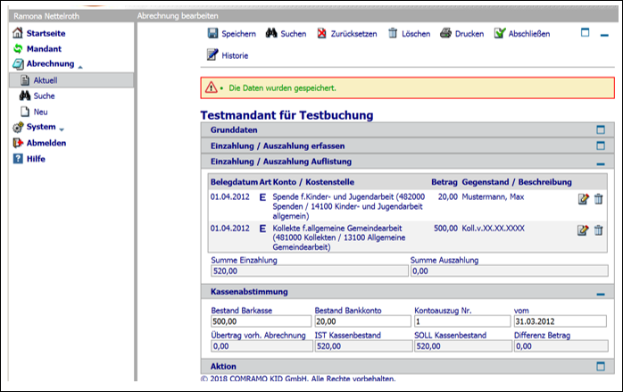Image resolution: width=623 pixels, height=392 pixels.
Task: Expand the System submenu arrow
Action: pos(62,129)
